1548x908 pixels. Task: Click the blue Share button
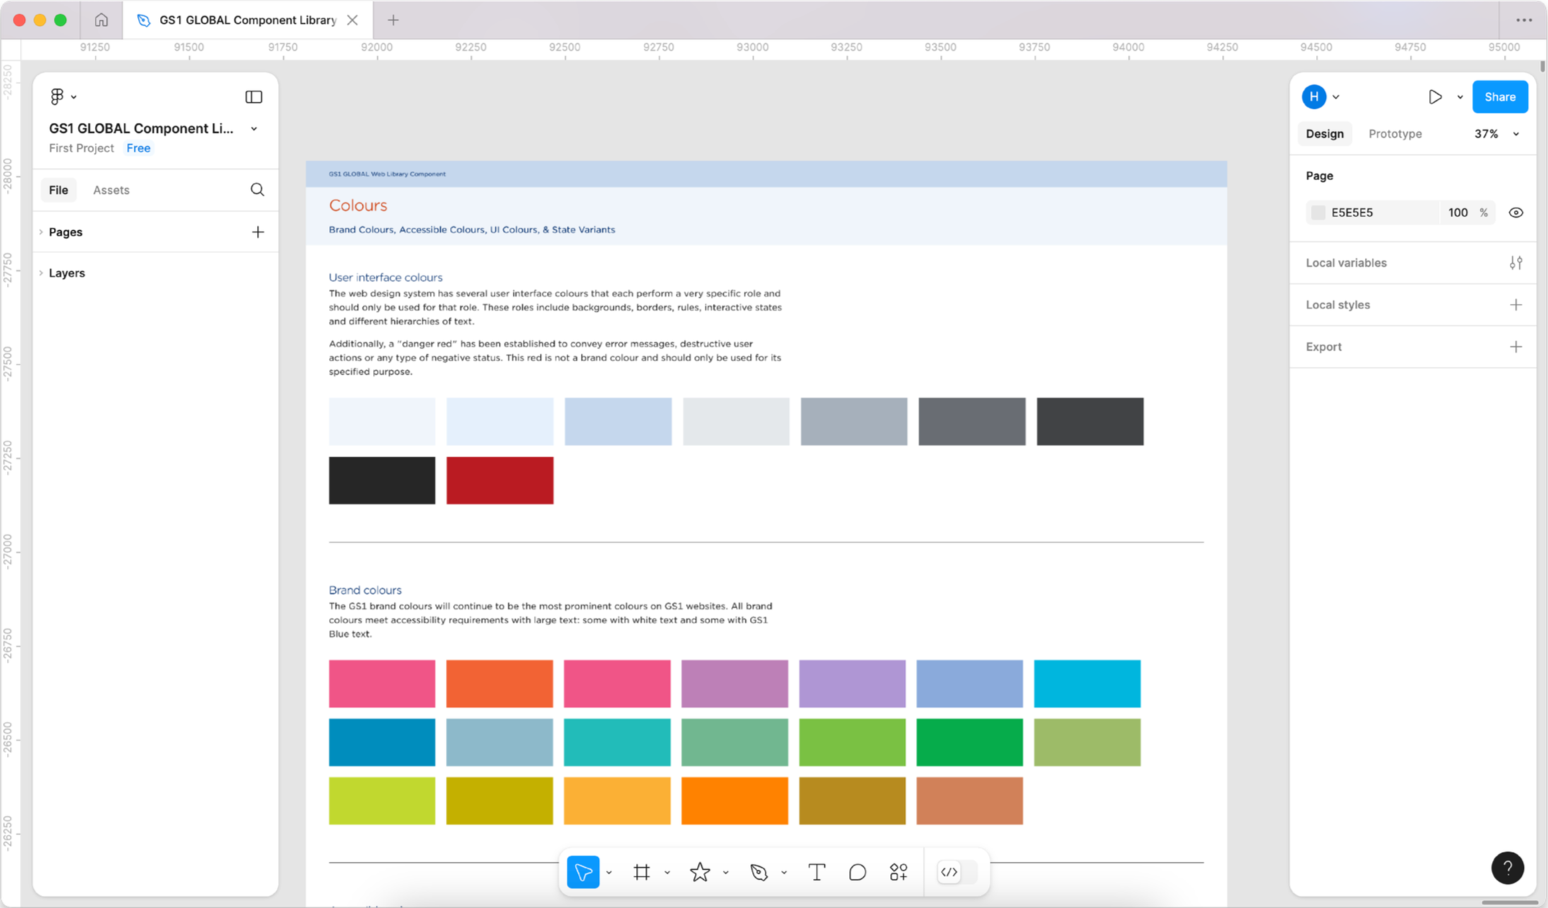[1499, 97]
